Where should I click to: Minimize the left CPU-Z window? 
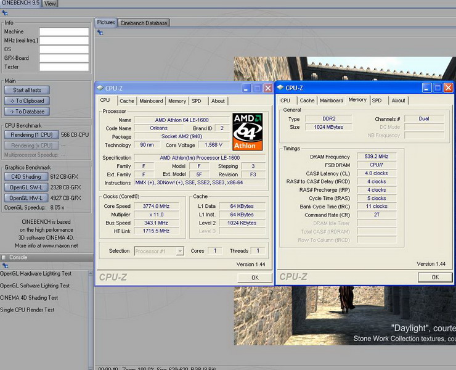tap(246, 88)
